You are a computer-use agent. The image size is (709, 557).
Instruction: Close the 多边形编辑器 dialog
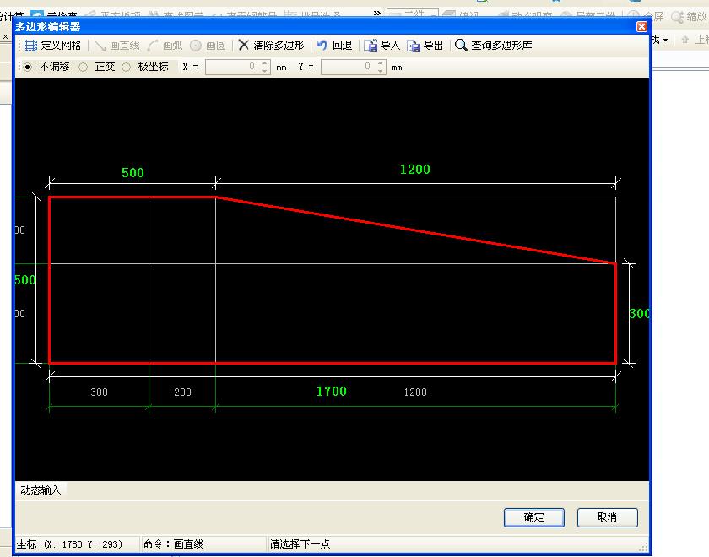tap(641, 27)
